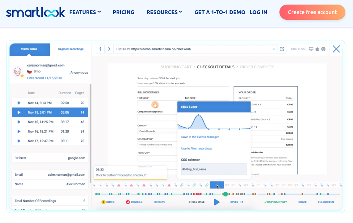Open the URL in a new window icon
The height and width of the screenshot is (223, 353).
click(x=282, y=49)
